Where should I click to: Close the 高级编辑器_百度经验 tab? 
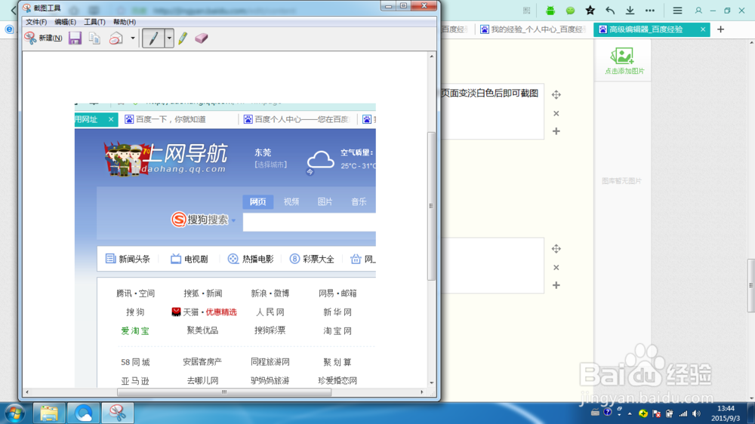(703, 29)
